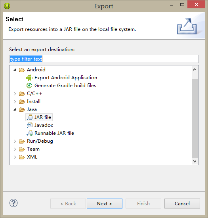Open help via the question mark icon
Viewport: 208px width, 218px height.
pyautogui.click(x=13, y=203)
